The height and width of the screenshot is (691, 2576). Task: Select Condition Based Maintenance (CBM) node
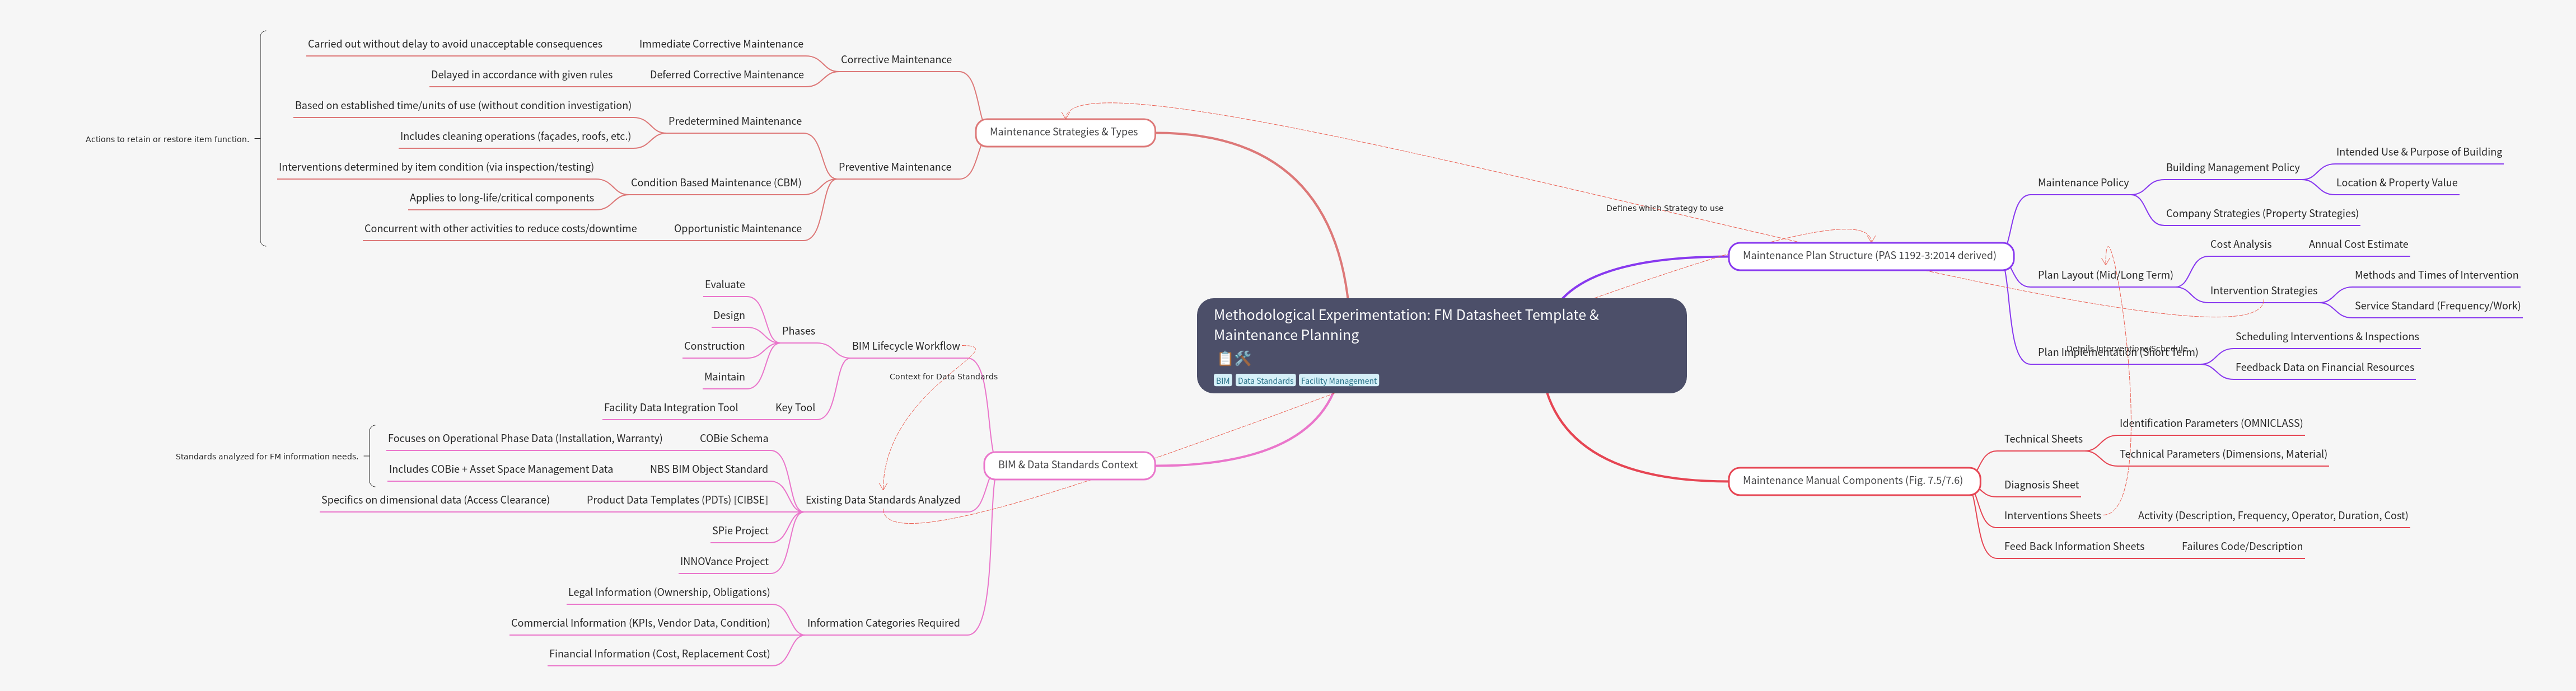click(x=715, y=183)
